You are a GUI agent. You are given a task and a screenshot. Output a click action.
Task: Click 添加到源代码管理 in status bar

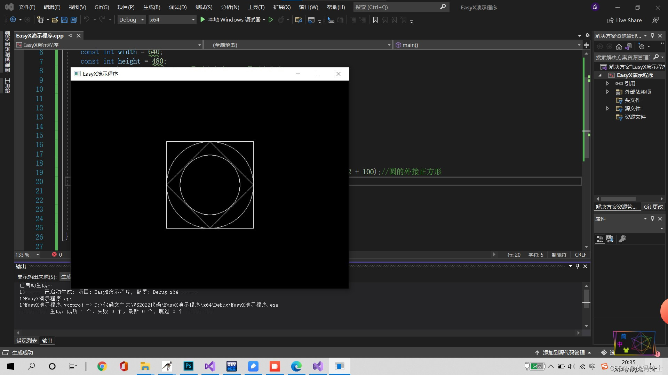[563, 353]
